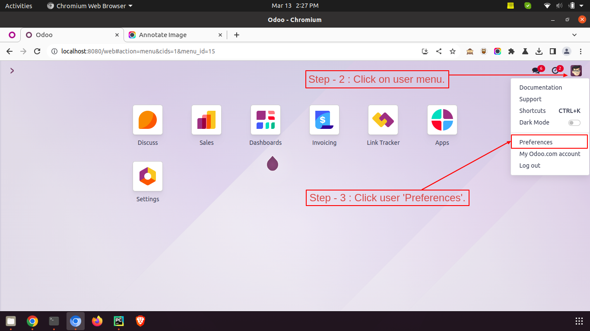Click the user avatar menu
The image size is (590, 331).
point(576,71)
